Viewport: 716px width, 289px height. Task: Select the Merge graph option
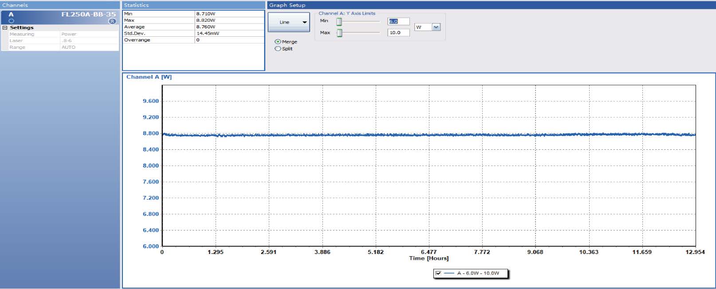[278, 42]
